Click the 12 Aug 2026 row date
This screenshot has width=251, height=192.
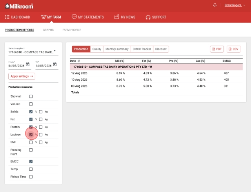(79, 73)
